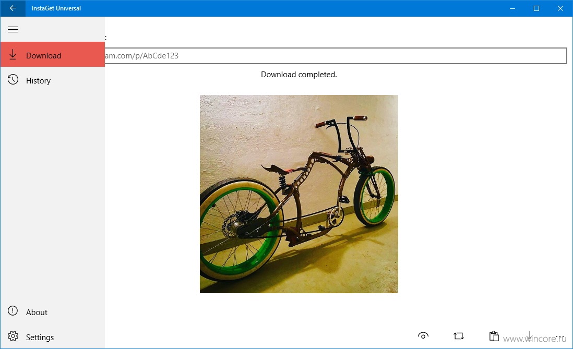Click the downloaded bicycle photo
The width and height of the screenshot is (573, 349).
point(299,194)
